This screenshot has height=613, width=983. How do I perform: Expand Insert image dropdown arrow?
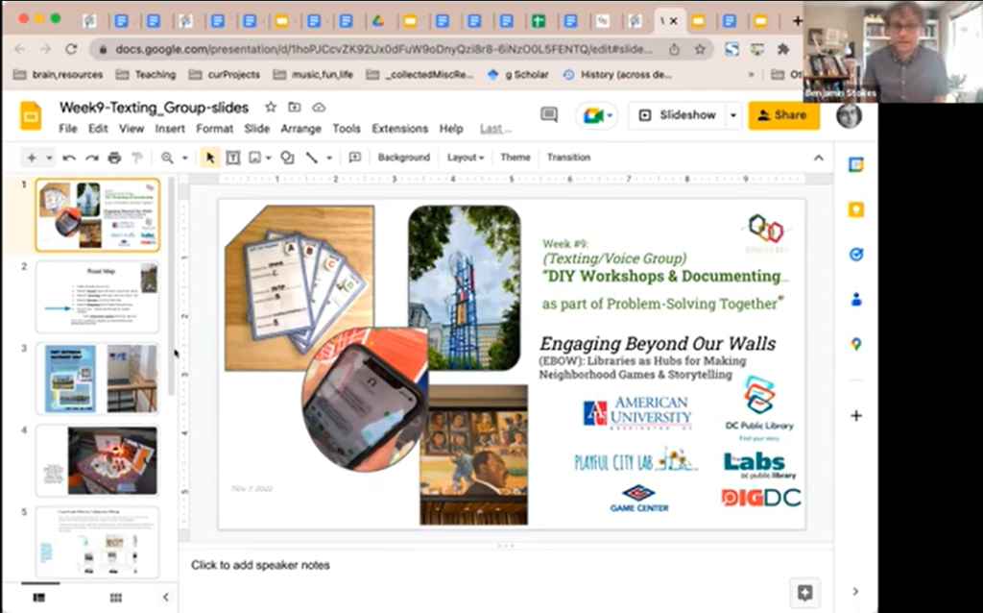point(269,159)
